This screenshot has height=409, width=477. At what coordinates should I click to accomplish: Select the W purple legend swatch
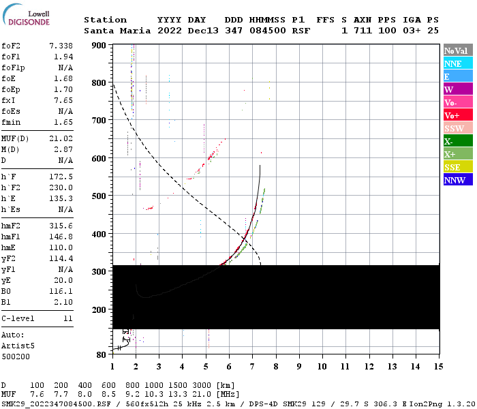coord(458,89)
